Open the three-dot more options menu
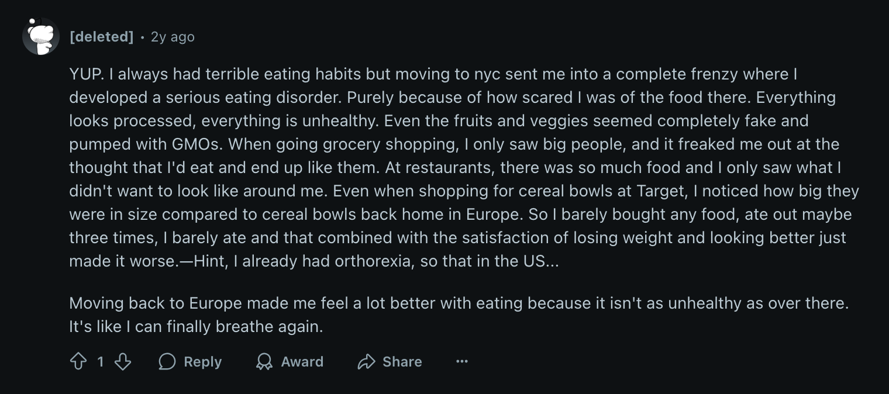This screenshot has height=394, width=889. click(x=462, y=362)
